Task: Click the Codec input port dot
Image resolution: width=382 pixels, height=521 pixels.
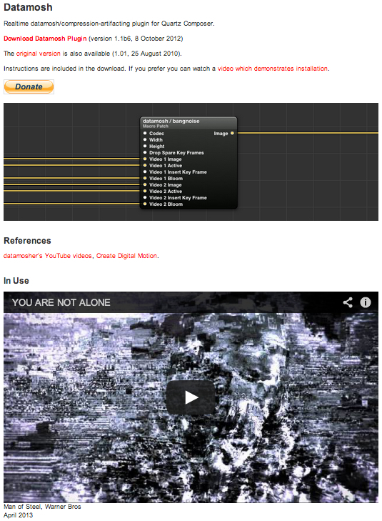Action: (x=145, y=133)
